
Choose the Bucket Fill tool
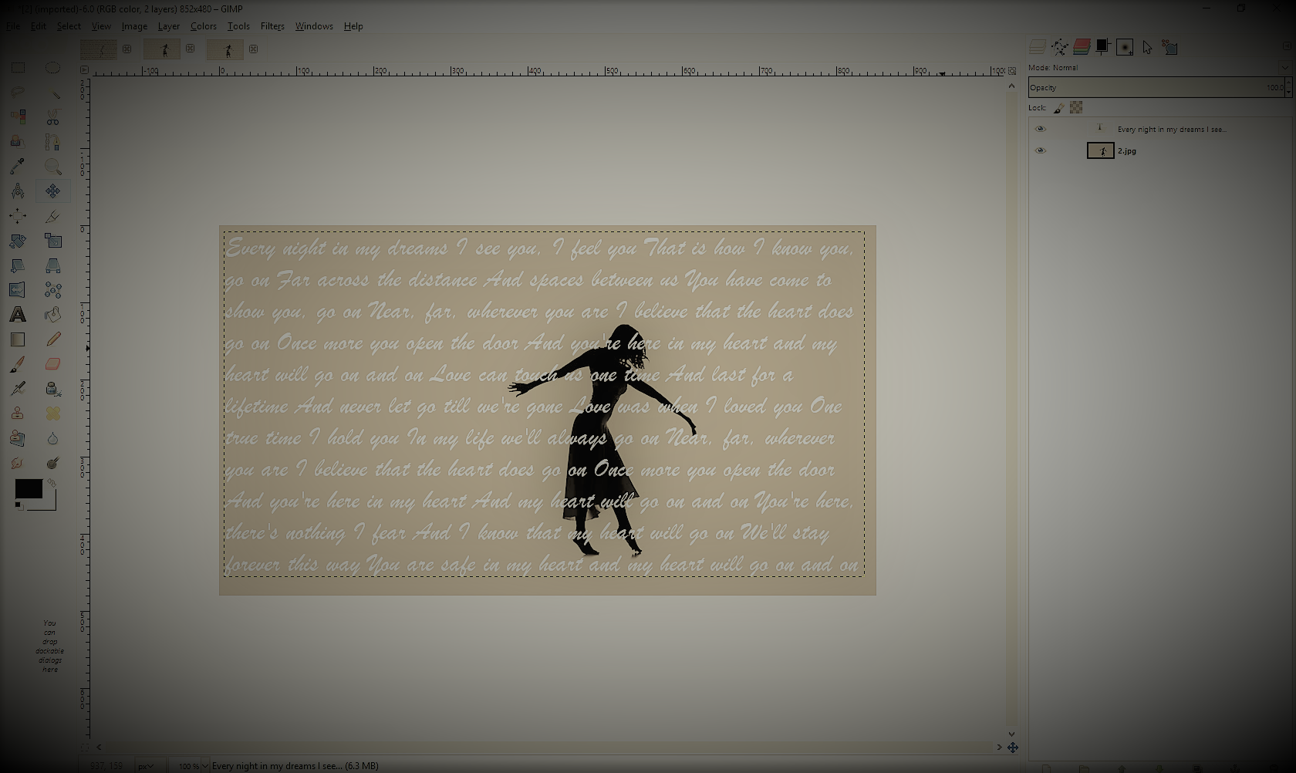click(x=52, y=315)
